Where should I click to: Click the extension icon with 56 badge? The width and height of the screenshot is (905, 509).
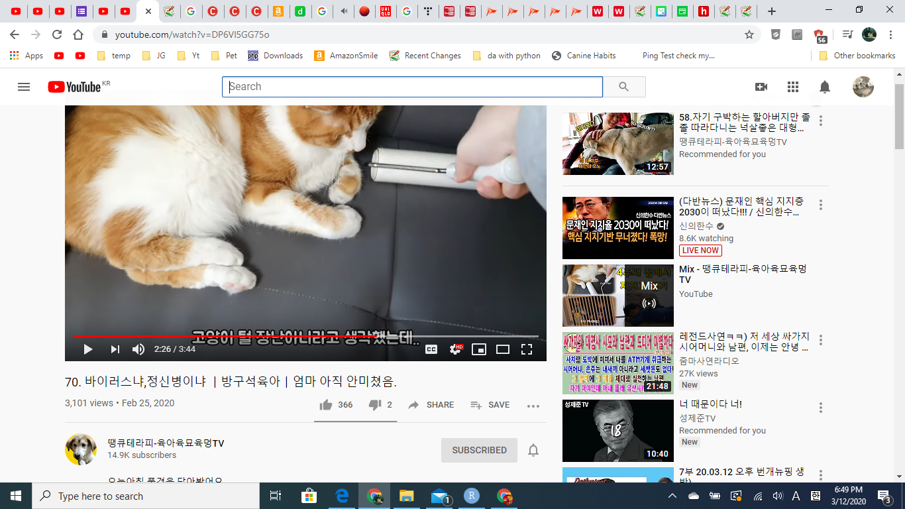[820, 35]
